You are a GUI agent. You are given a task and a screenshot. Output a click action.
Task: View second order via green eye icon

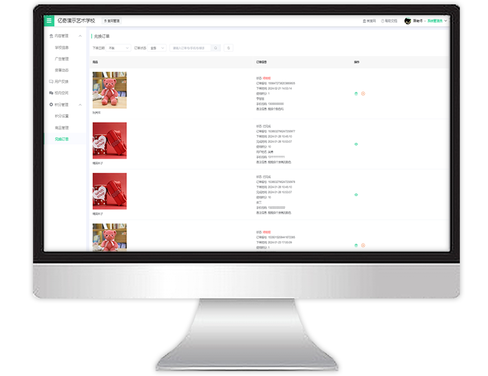coord(356,144)
